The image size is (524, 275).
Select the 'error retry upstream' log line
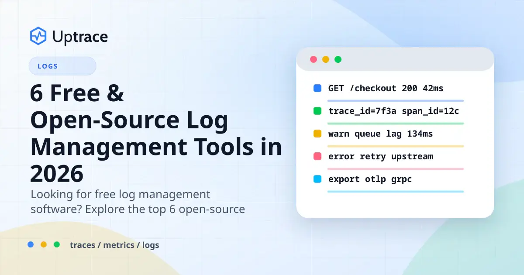point(380,156)
